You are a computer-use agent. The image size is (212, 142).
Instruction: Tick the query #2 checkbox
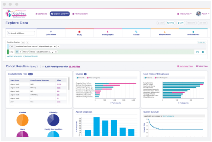(x=10, y=52)
